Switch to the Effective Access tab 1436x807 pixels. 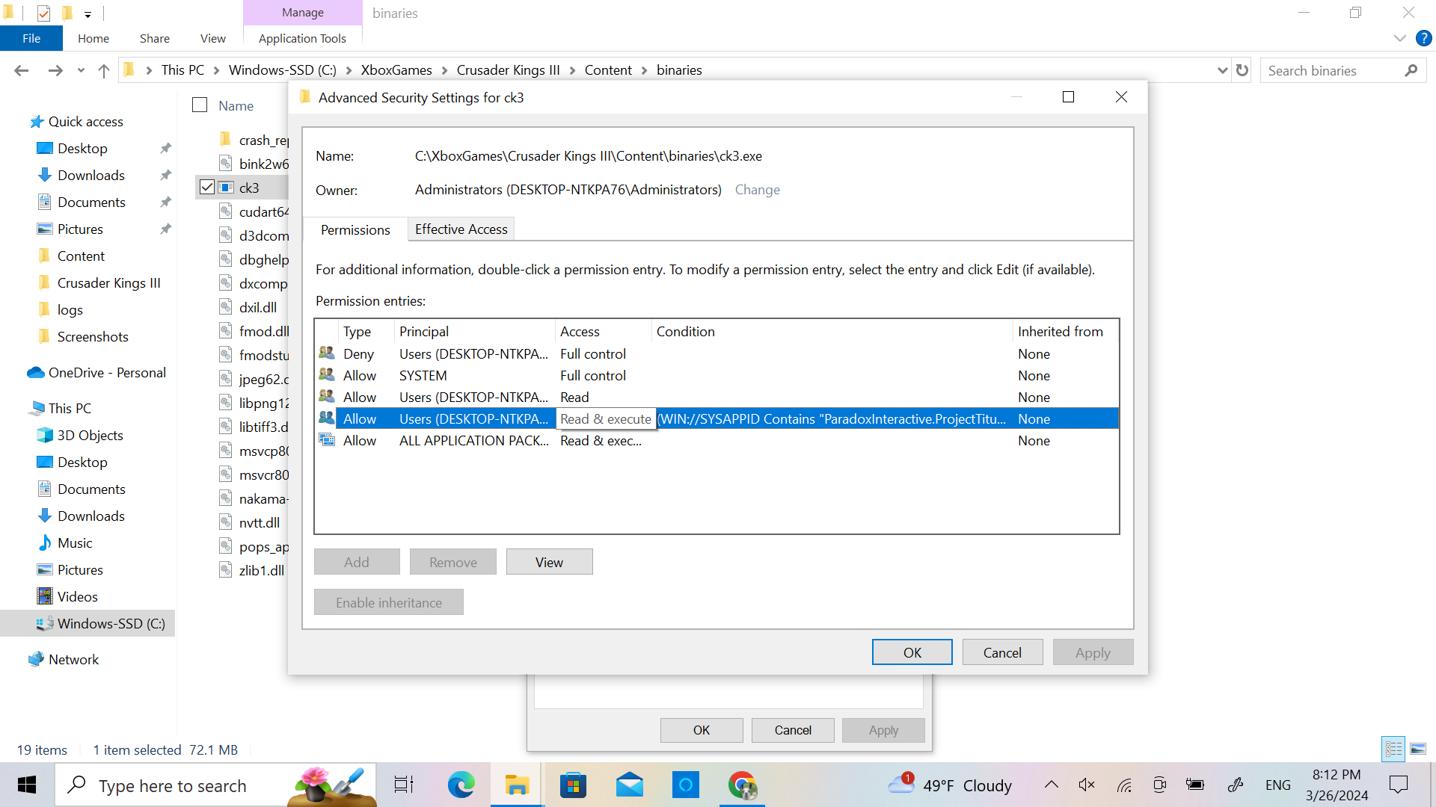(461, 229)
